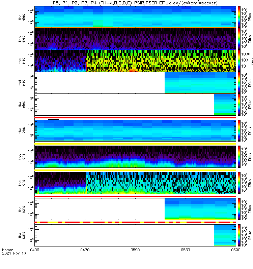
Task: Select the 'thd ions' axis label
Action: tap(22, 209)
